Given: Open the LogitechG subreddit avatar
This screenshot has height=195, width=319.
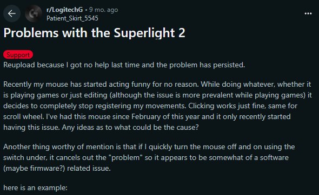Looking at the screenshot, I should point(34,13).
